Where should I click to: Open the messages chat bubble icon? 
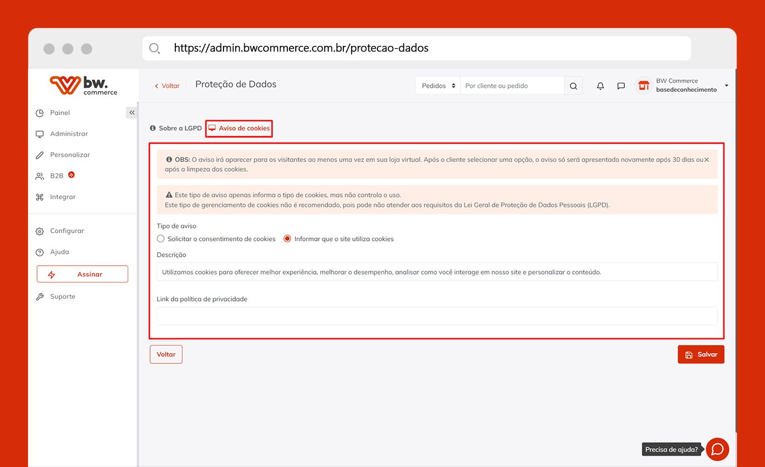(621, 86)
